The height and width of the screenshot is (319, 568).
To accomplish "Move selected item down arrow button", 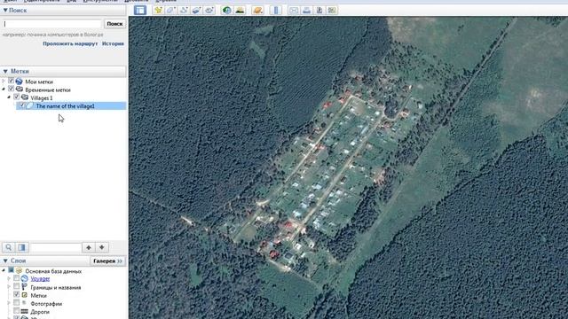I will [x=102, y=247].
